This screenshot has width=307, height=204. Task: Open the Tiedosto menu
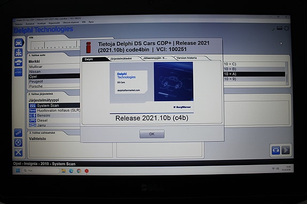19,24
